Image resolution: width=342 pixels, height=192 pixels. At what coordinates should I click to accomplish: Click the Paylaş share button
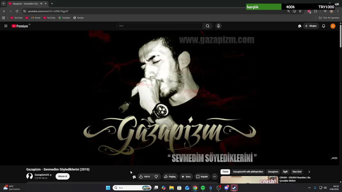(170, 177)
